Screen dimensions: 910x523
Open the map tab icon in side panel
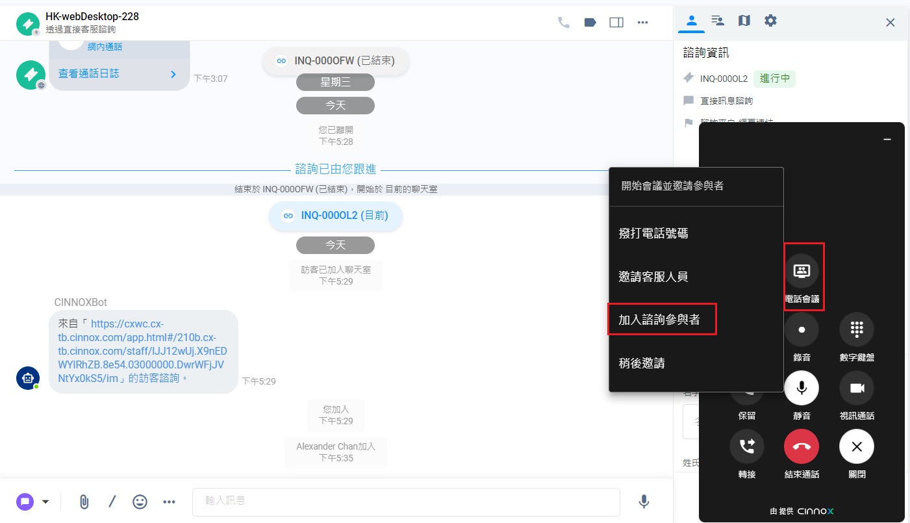tap(744, 21)
